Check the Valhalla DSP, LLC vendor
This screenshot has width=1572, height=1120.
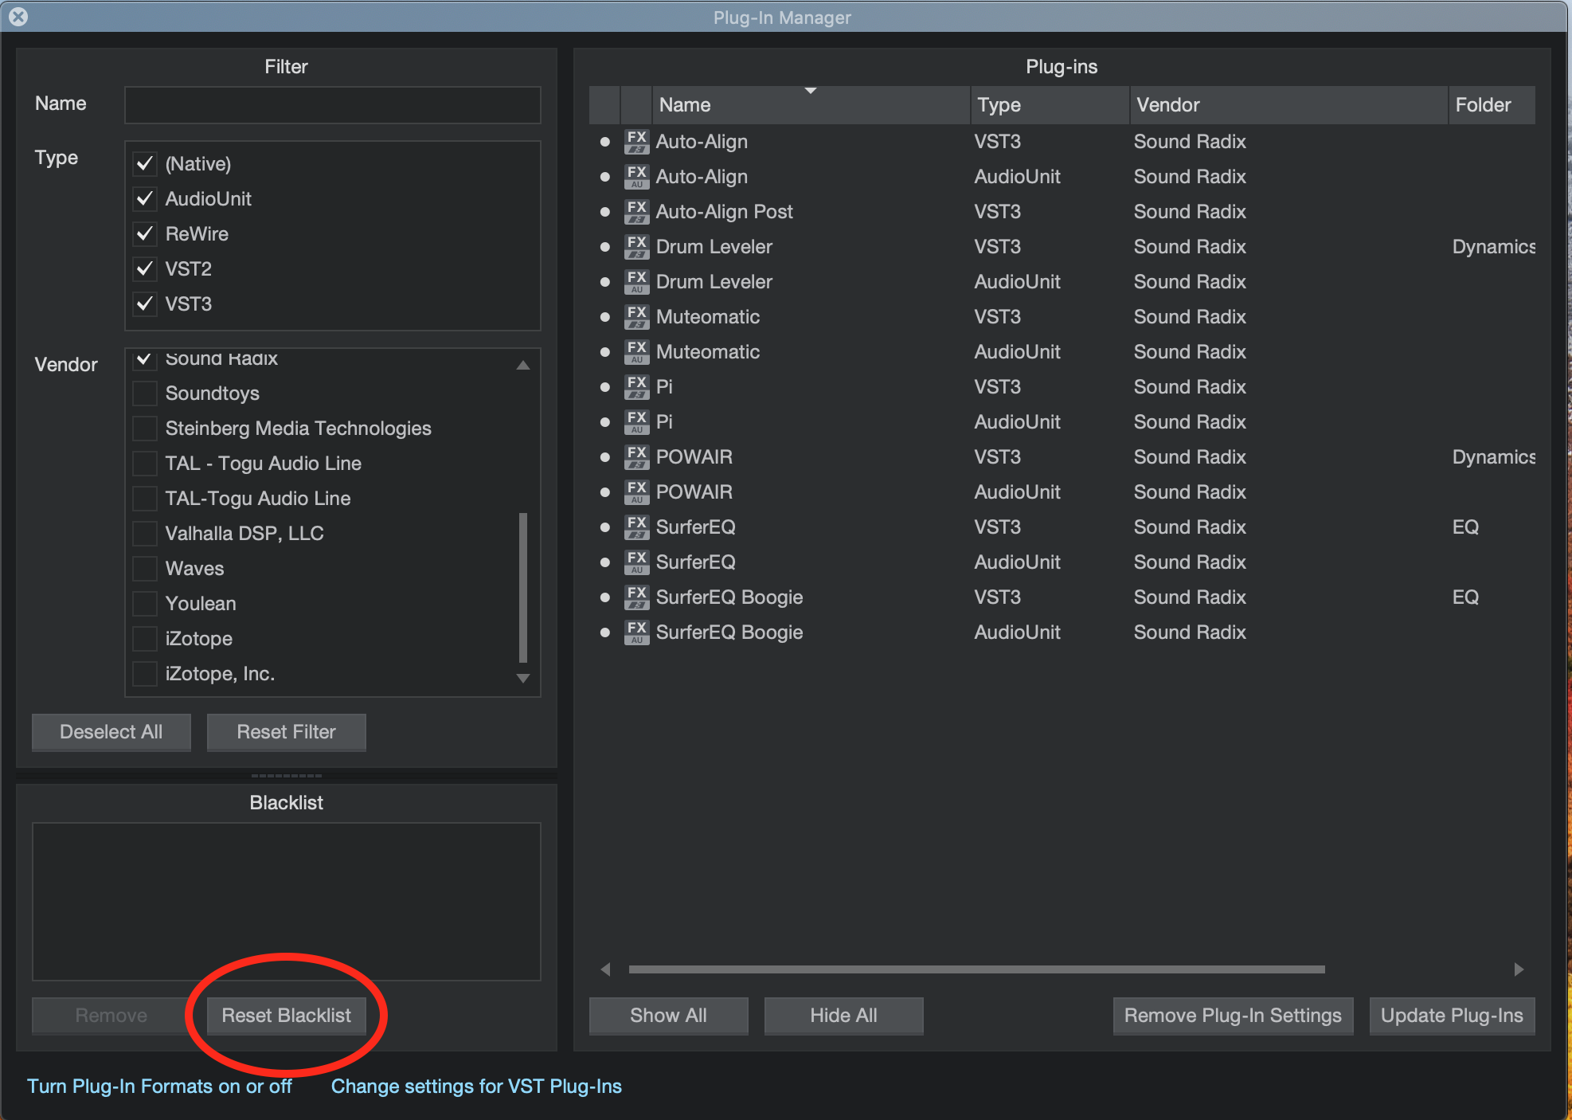[x=144, y=534]
